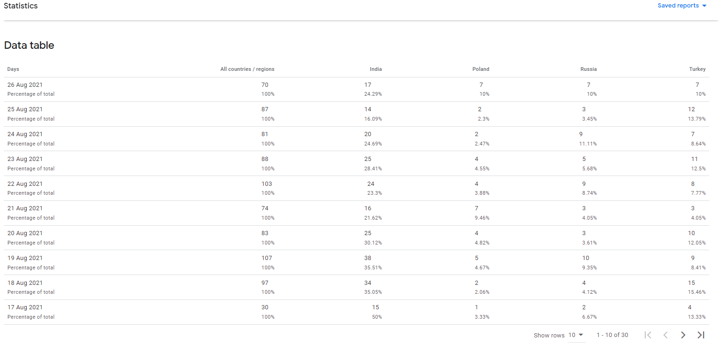Screen dimensions: 722x352
Task: Expand the Show rows count selector
Action: click(x=575, y=335)
